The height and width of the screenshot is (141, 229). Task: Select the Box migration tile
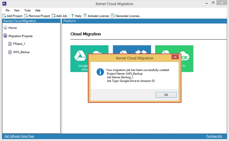(187, 58)
